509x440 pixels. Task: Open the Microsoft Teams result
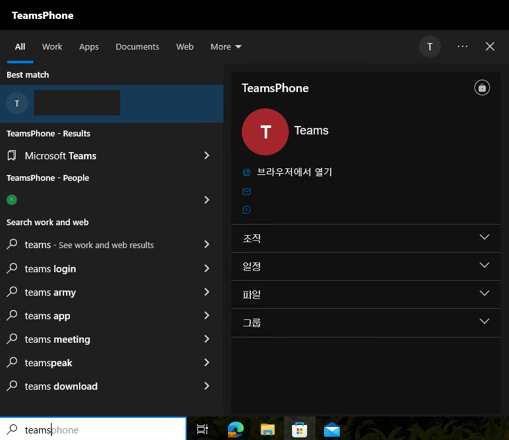pyautogui.click(x=112, y=155)
